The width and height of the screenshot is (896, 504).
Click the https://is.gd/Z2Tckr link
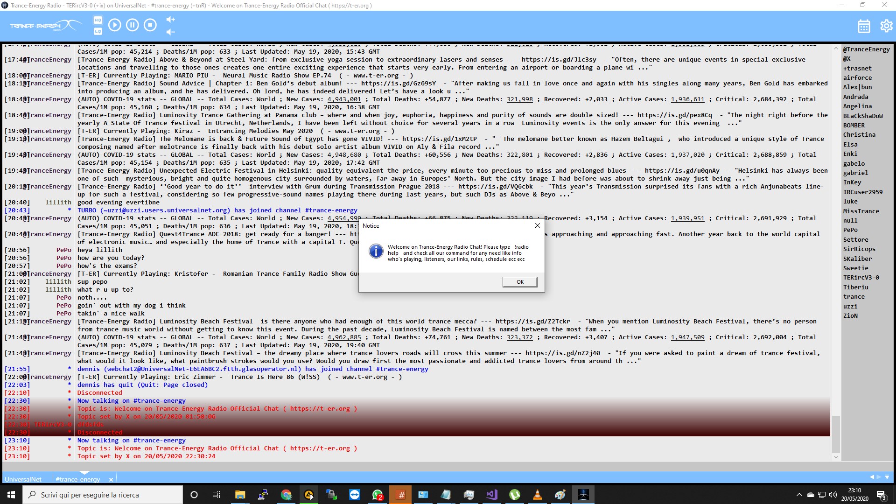pyautogui.click(x=532, y=321)
